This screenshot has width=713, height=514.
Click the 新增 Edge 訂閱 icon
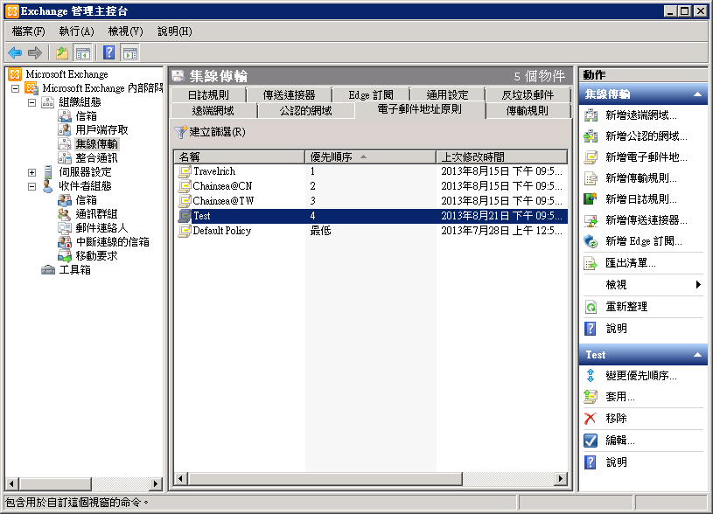click(591, 241)
